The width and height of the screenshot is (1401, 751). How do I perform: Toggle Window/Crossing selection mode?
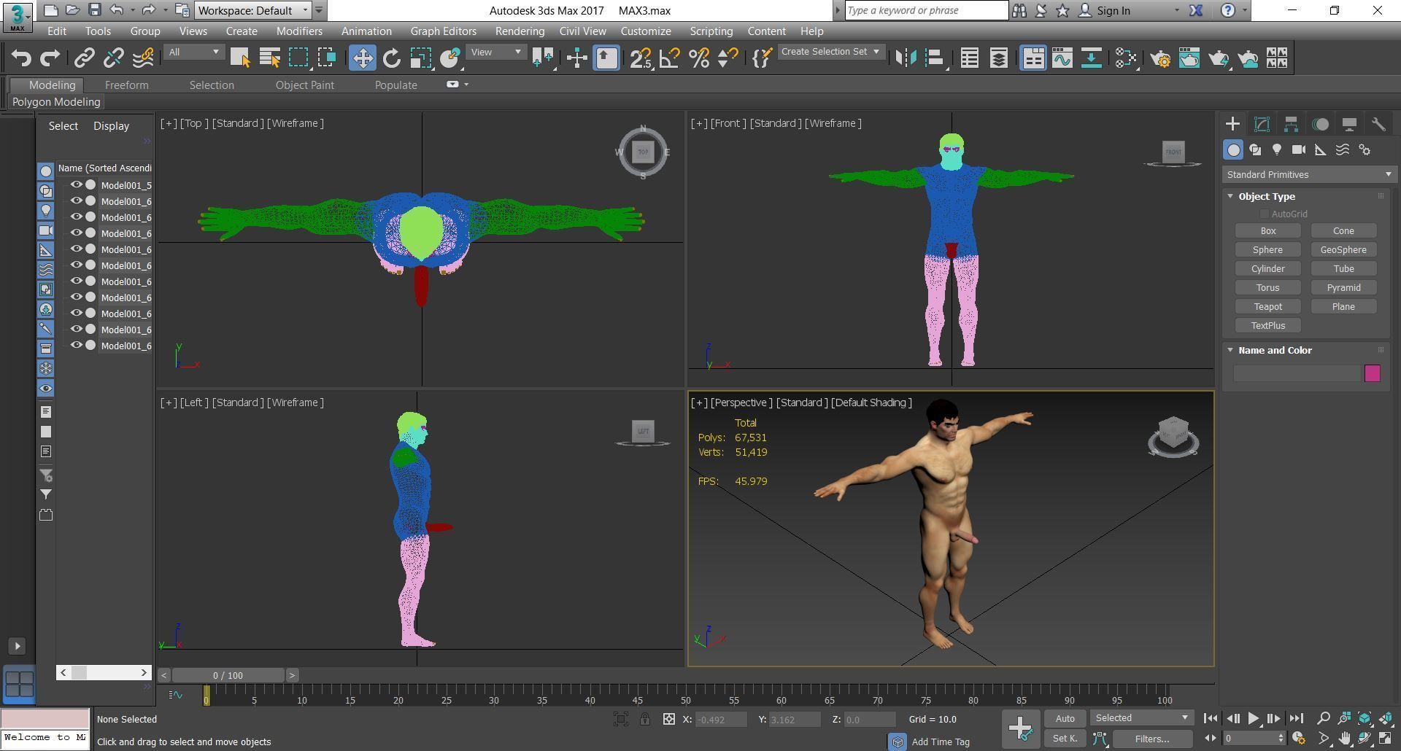click(x=328, y=58)
